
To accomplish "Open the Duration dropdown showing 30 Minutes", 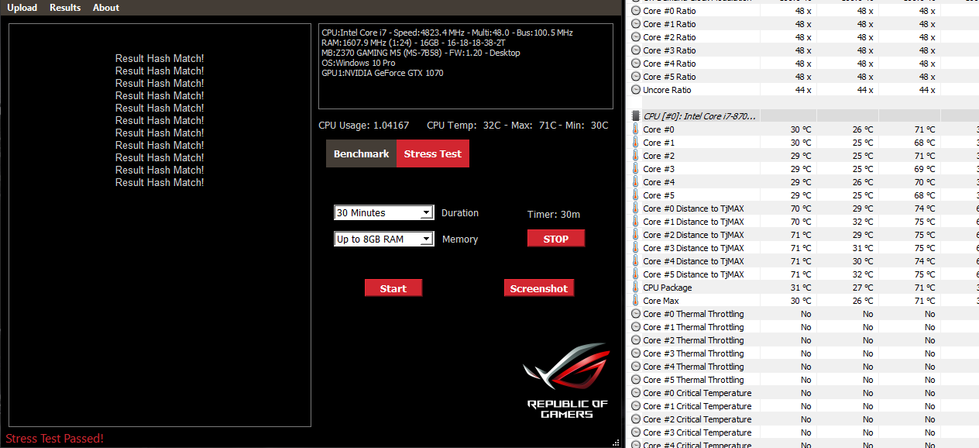I will (x=383, y=212).
